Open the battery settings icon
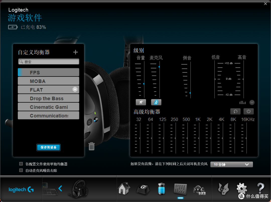This screenshot has width=271, height=202. (161, 189)
